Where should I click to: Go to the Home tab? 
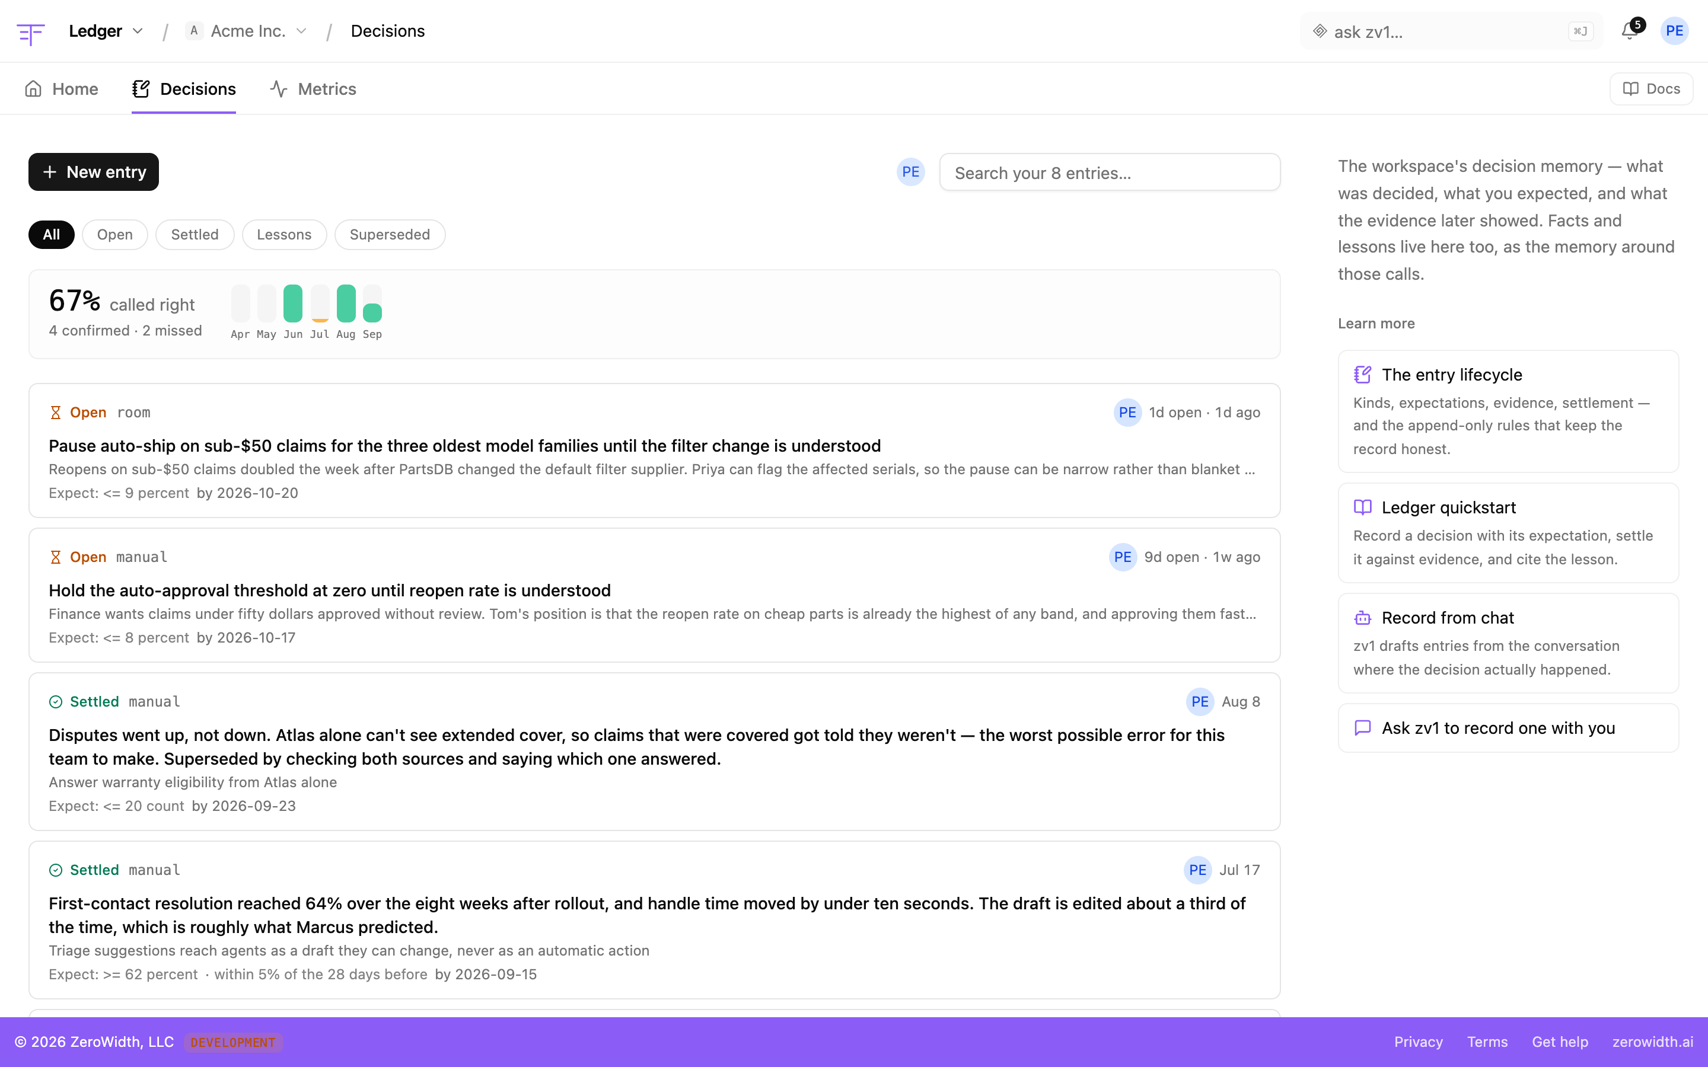coord(62,89)
